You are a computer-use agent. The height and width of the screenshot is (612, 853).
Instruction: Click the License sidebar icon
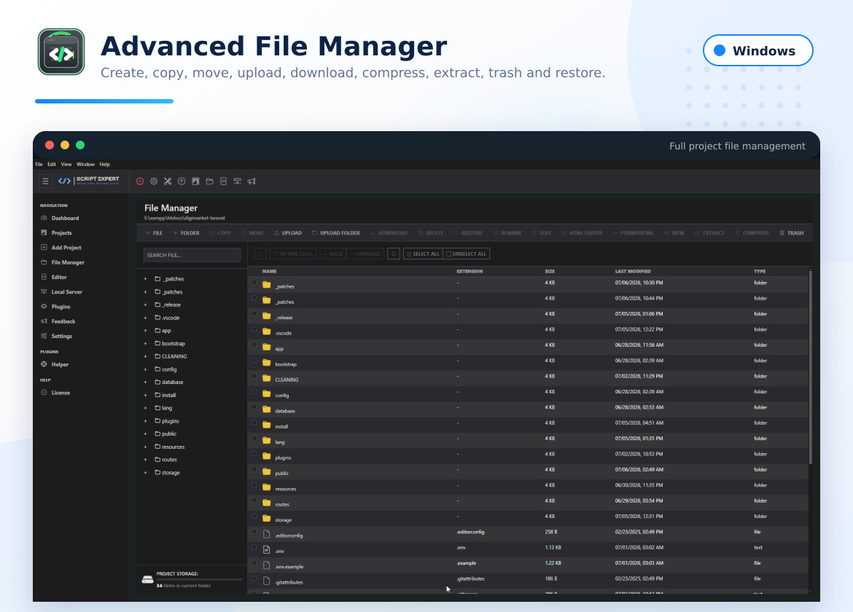coord(44,393)
